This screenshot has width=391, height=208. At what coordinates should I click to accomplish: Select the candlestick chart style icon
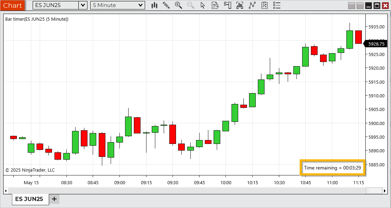click(154, 5)
